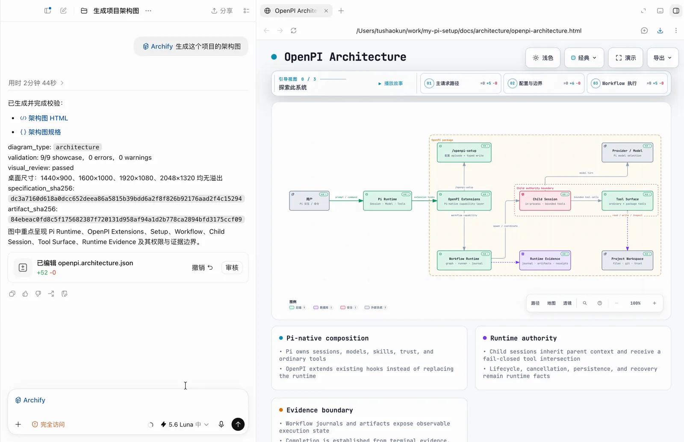The image size is (684, 442).
Task: Select step 02 配置与边界
Action: [544, 83]
